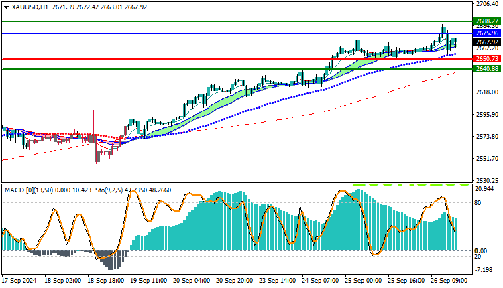The height and width of the screenshot is (288, 503).
Task: Click the 24 Sep 07:00 time label
Action: (x=321, y=281)
